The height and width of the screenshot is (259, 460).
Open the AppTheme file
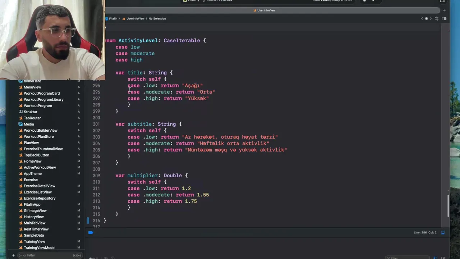33,173
